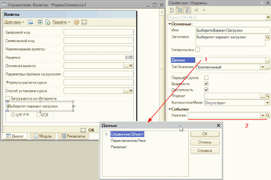The image size is (271, 180).
Task: Collapse the События section
Action: 170,109
